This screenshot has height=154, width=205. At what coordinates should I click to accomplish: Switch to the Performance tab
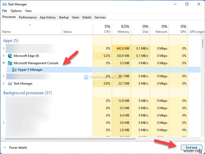click(28, 17)
